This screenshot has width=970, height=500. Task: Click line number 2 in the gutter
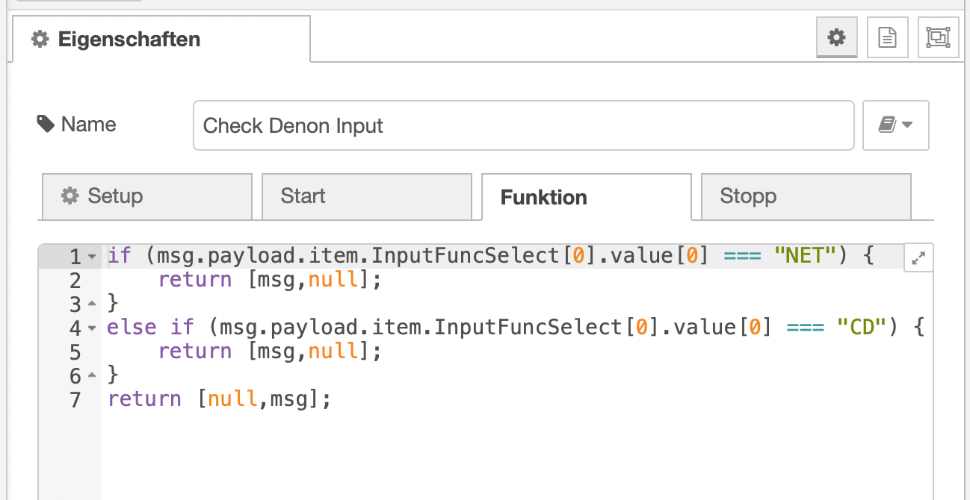click(75, 281)
